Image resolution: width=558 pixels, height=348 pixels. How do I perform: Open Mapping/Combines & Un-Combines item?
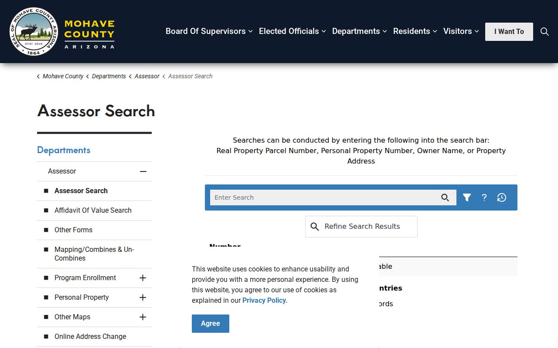94,254
